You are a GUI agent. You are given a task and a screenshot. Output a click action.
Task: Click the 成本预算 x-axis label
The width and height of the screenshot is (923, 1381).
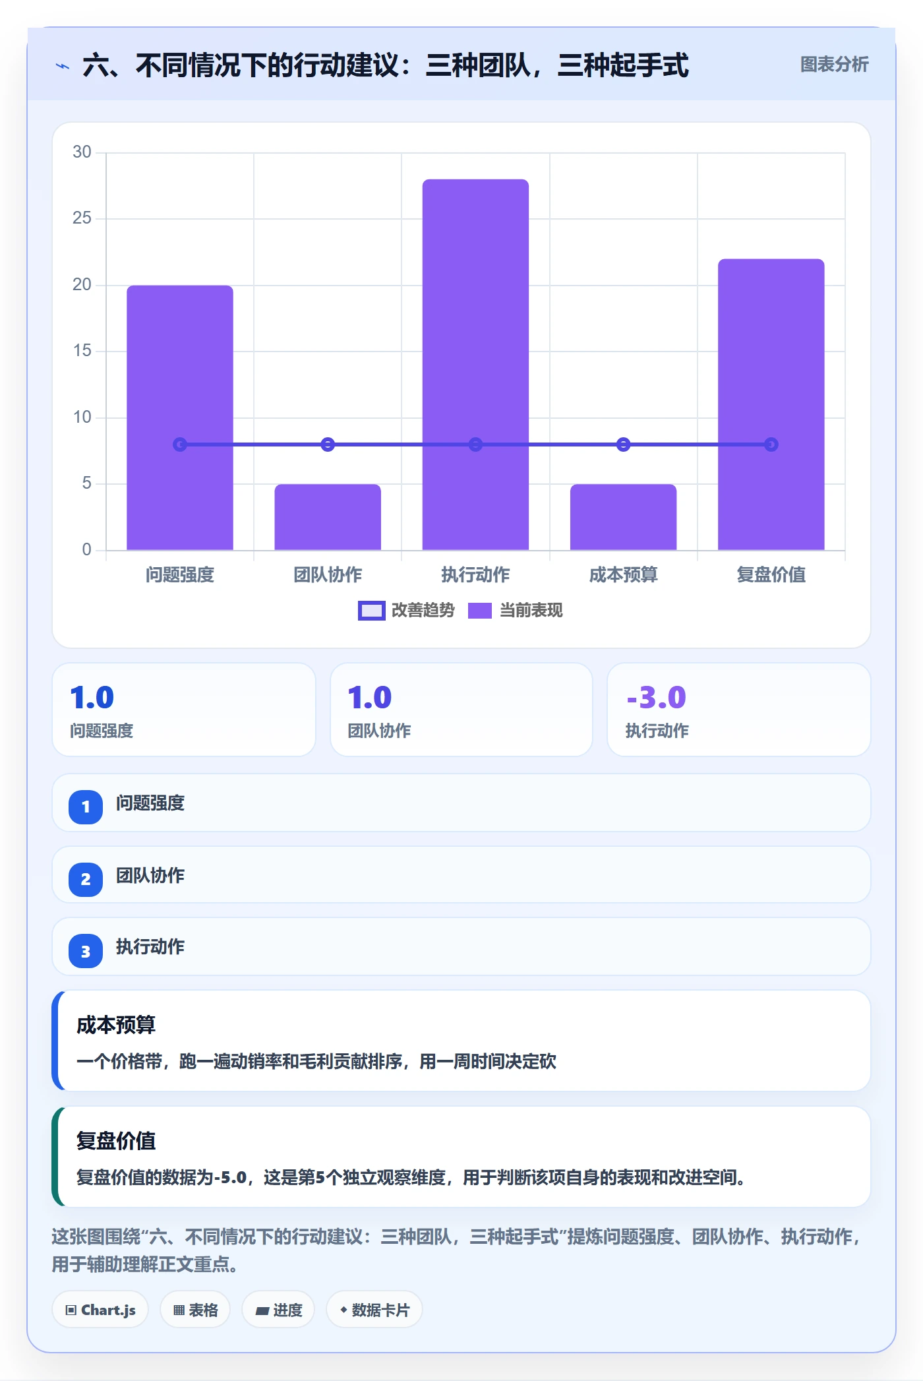[623, 575]
